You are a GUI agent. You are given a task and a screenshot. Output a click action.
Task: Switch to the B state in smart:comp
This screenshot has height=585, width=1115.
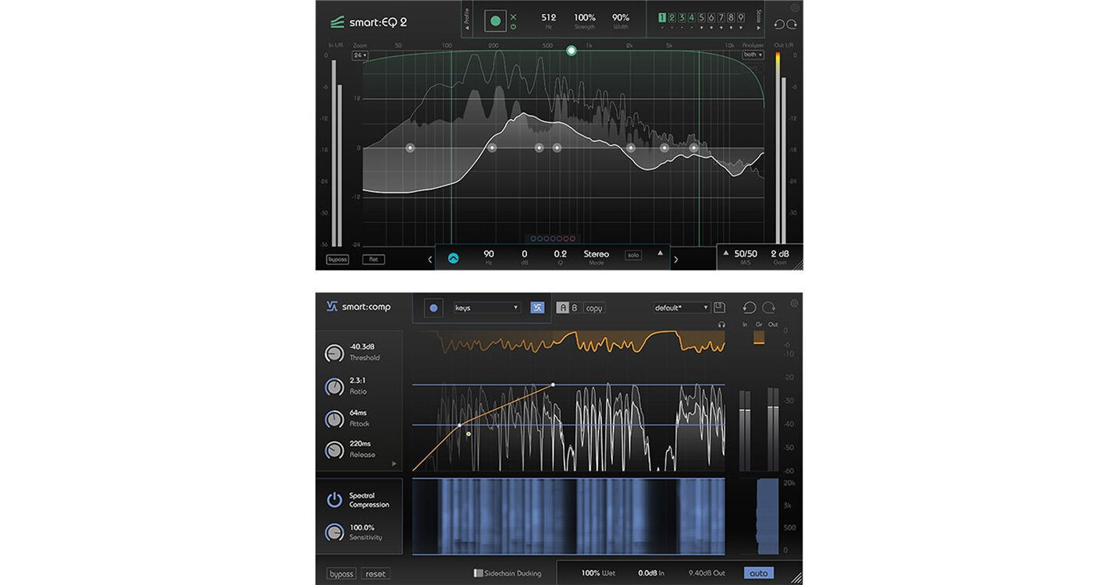(x=575, y=307)
